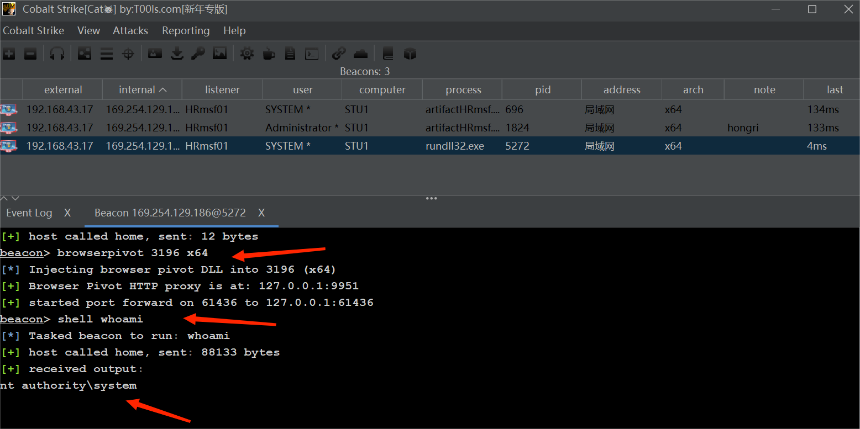Screen dimensions: 860x429
Task: Sort sessions by the process column header
Action: tap(463, 90)
